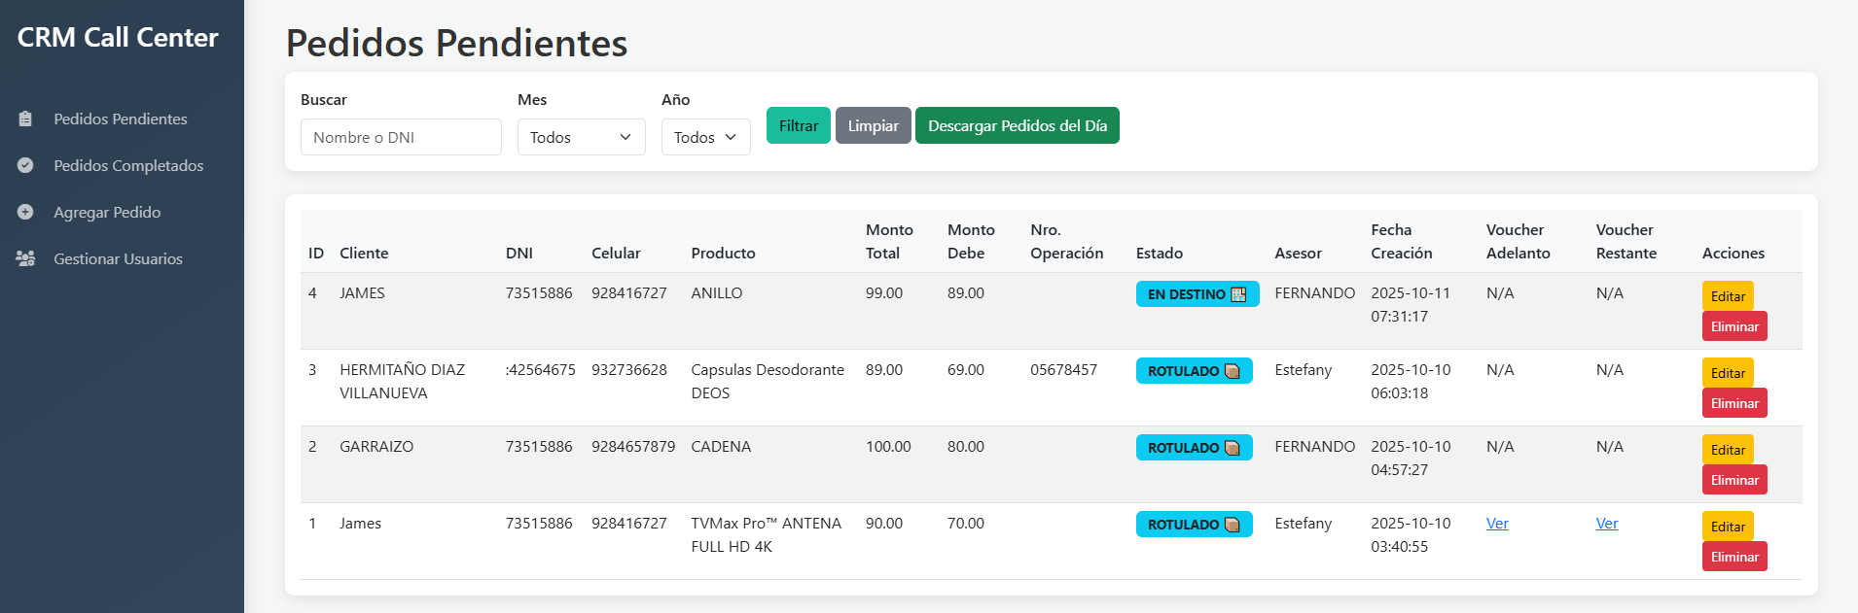Open the Mes dropdown
1858x613 pixels.
click(x=581, y=137)
